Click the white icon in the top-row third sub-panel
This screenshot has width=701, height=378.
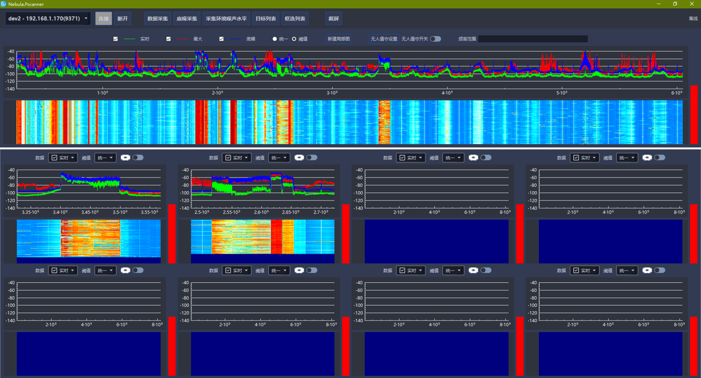(473, 158)
